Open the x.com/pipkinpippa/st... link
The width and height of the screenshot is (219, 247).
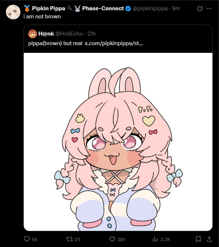(x=114, y=43)
